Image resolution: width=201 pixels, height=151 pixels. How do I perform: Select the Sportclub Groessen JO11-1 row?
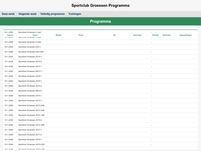click(100, 130)
